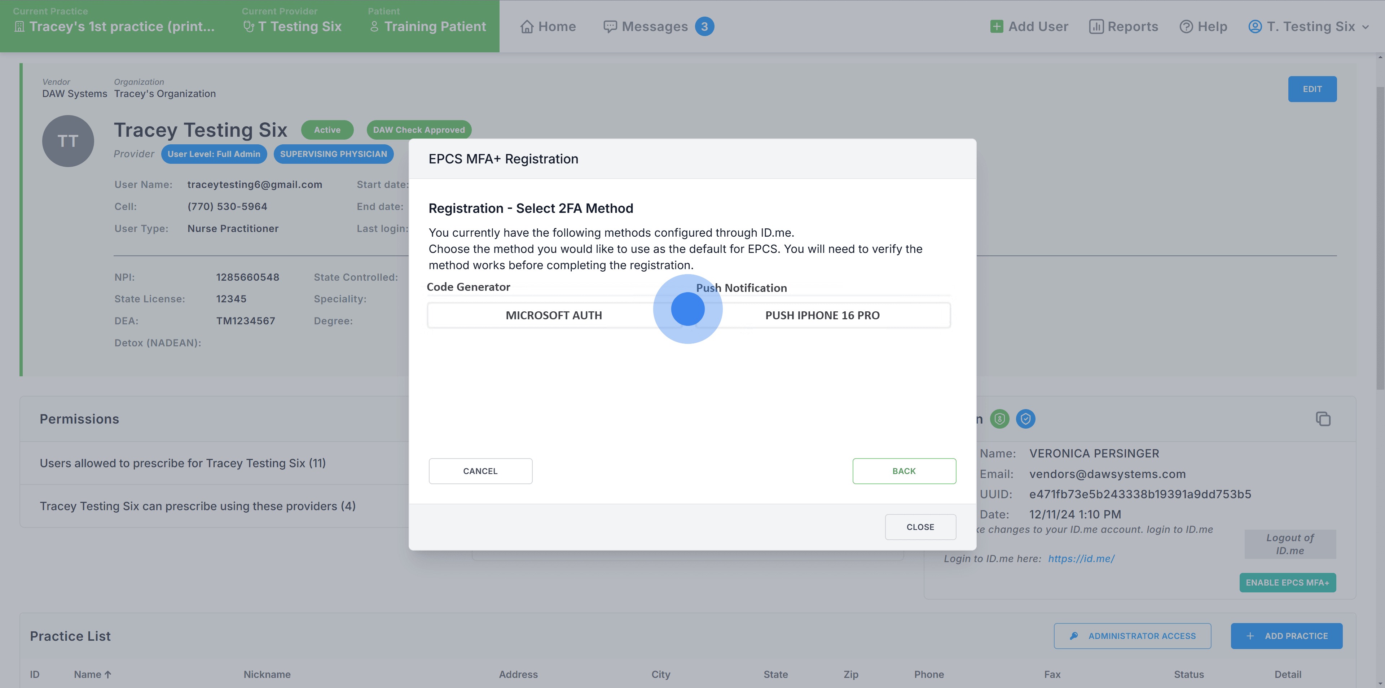Open the https://id.me/ link

pyautogui.click(x=1081, y=558)
